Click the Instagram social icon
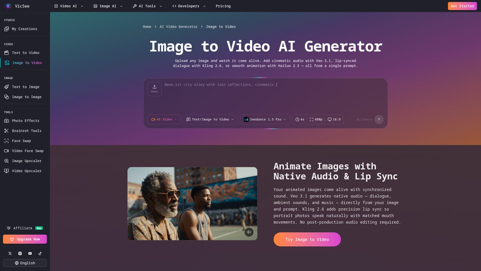 tap(20, 253)
